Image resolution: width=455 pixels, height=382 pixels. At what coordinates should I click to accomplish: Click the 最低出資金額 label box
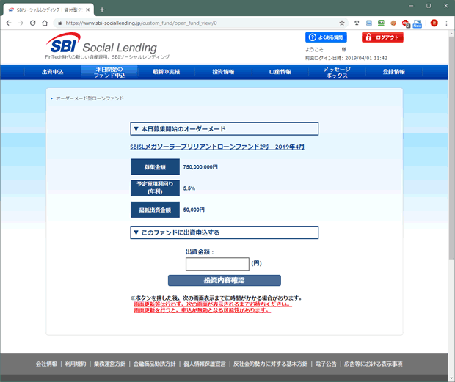click(x=155, y=210)
